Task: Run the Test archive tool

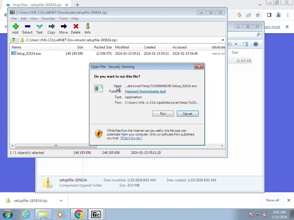Action: [39, 29]
